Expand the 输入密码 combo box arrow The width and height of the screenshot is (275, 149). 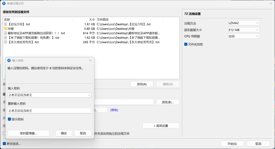(89, 95)
